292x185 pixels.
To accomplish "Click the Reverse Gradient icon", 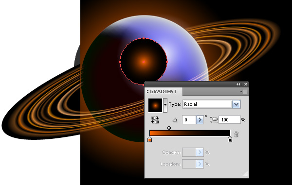I will [x=155, y=120].
